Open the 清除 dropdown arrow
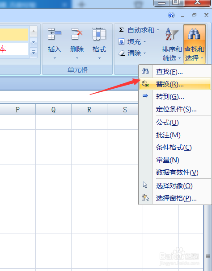212x271 pixels. pyautogui.click(x=144, y=53)
